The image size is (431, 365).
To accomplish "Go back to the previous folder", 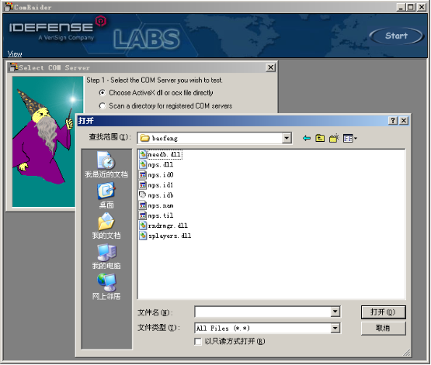I will [x=307, y=138].
